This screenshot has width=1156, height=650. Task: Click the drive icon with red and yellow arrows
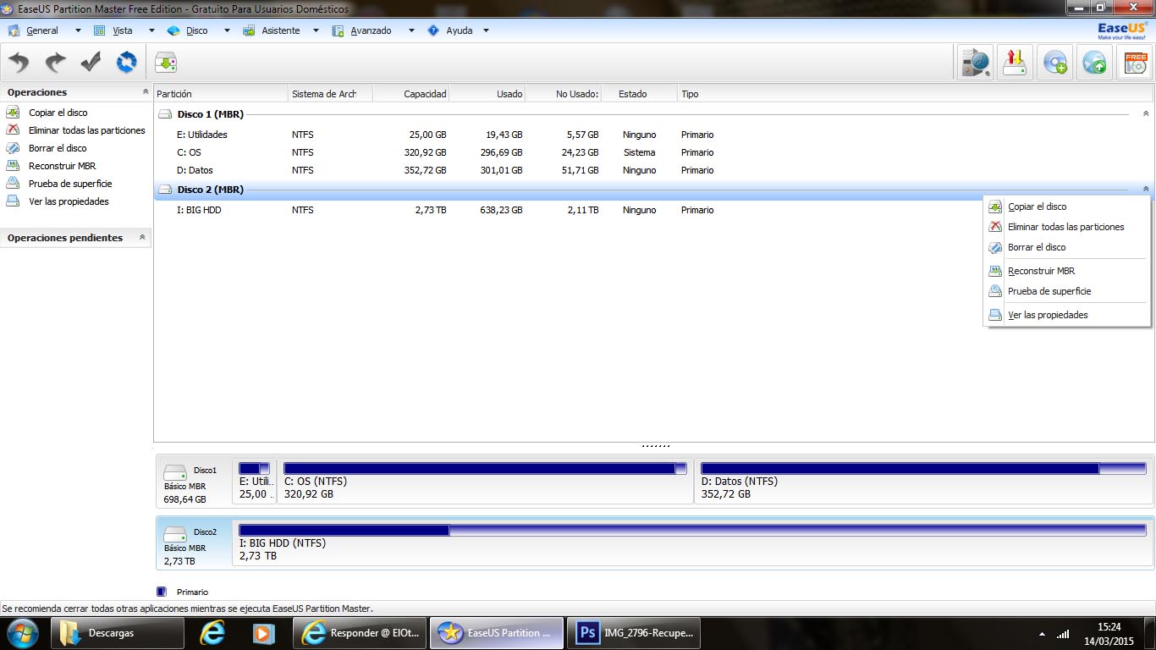pyautogui.click(x=1014, y=63)
